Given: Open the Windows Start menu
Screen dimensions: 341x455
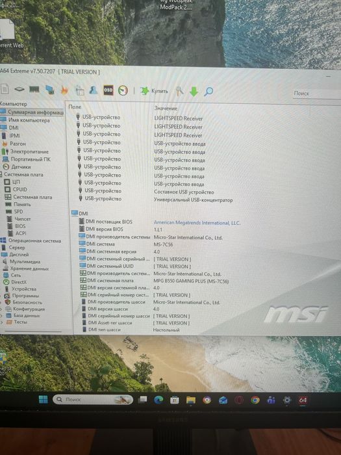Looking at the screenshot, I should [x=44, y=400].
